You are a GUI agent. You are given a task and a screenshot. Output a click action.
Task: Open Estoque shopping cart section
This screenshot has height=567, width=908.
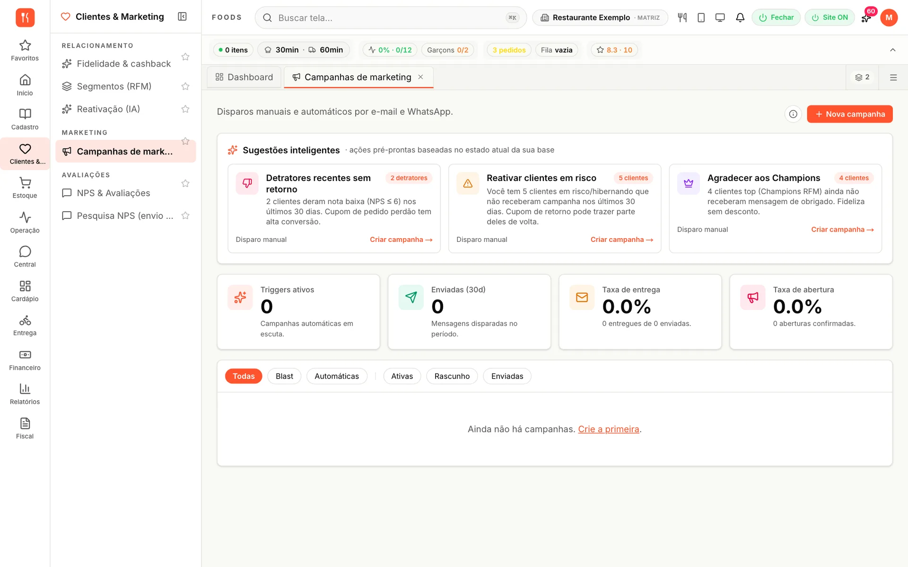pos(25,188)
